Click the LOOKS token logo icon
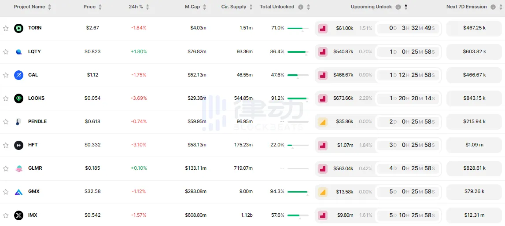The width and height of the screenshot is (505, 226). [18, 98]
